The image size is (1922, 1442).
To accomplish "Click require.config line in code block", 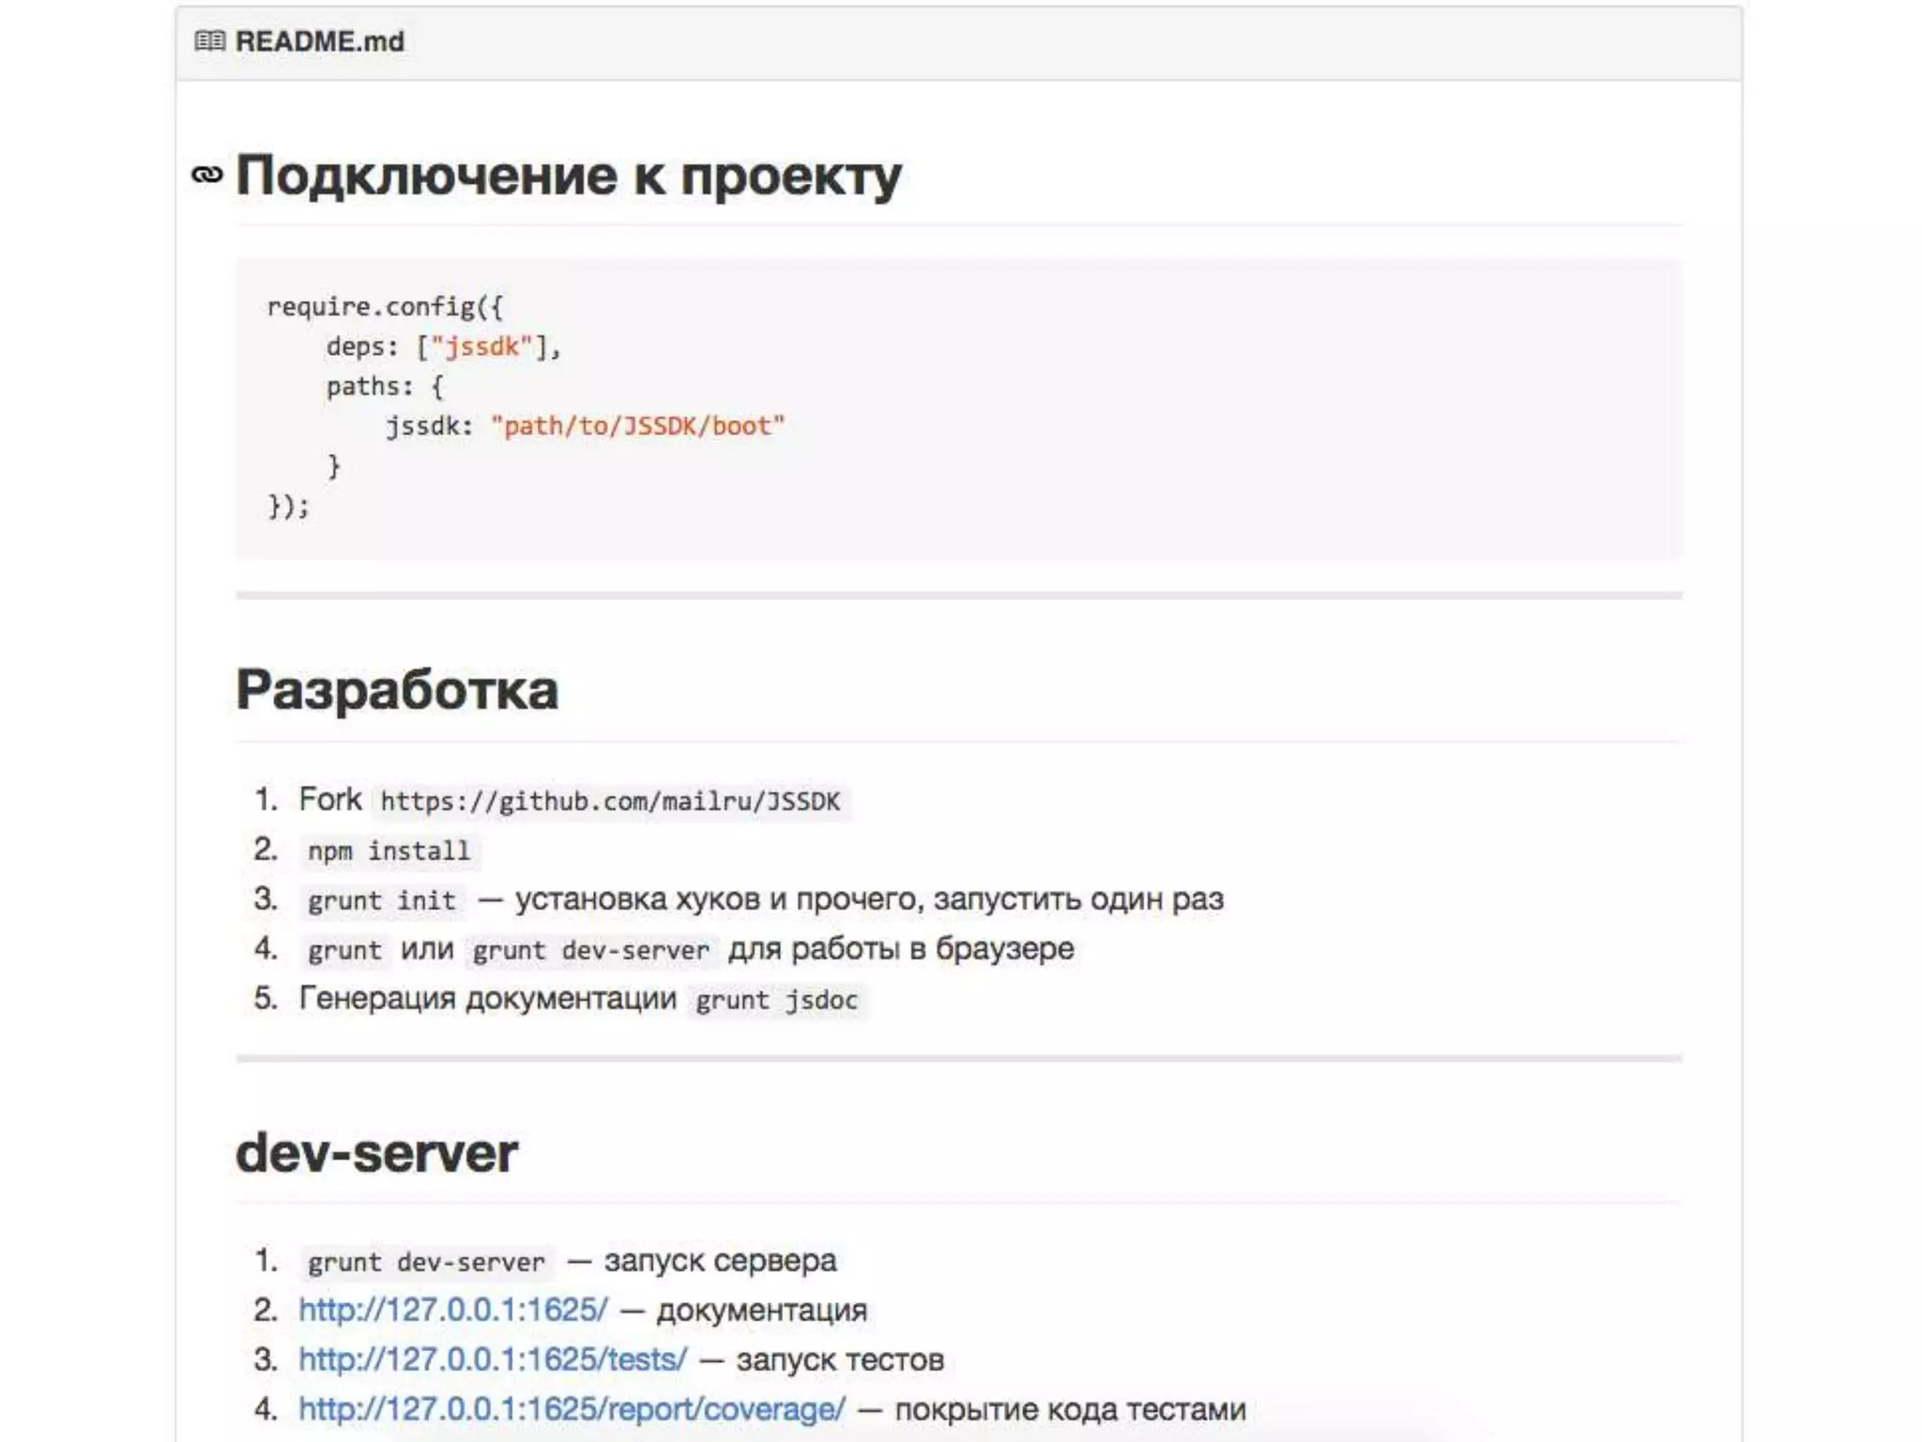I will (x=385, y=307).
